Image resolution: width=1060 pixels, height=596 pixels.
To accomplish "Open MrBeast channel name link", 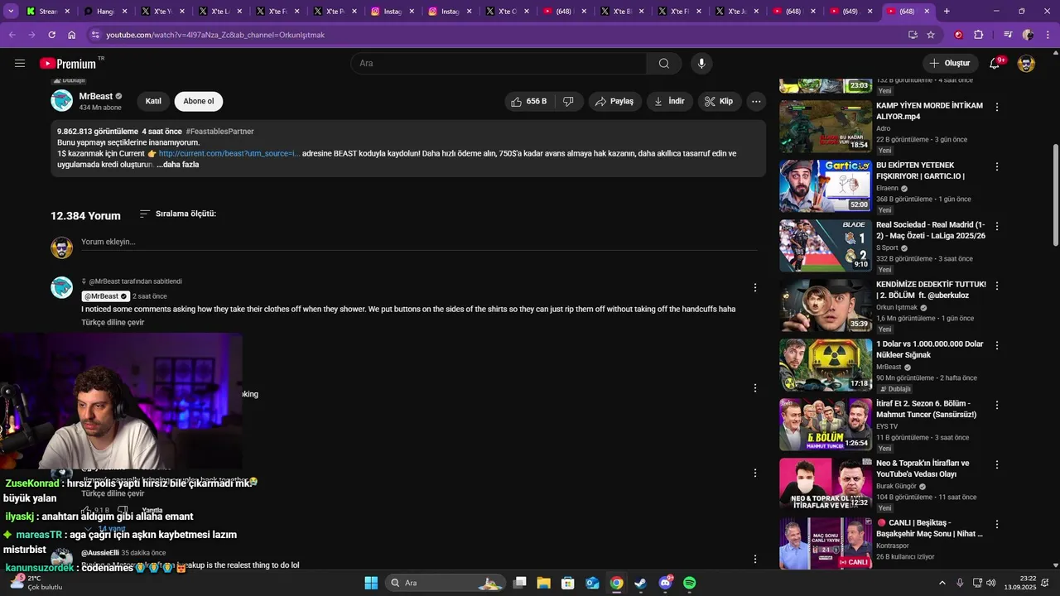I will pos(95,96).
